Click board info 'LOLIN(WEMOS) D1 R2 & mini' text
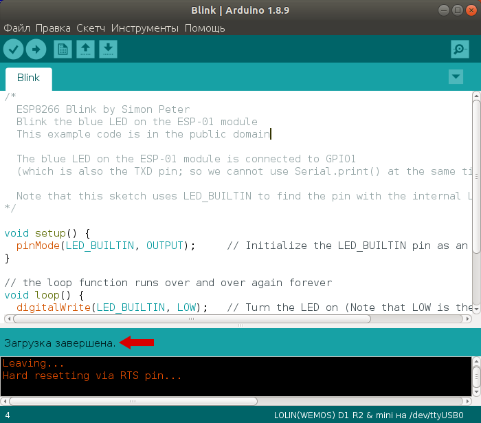 tap(334, 415)
